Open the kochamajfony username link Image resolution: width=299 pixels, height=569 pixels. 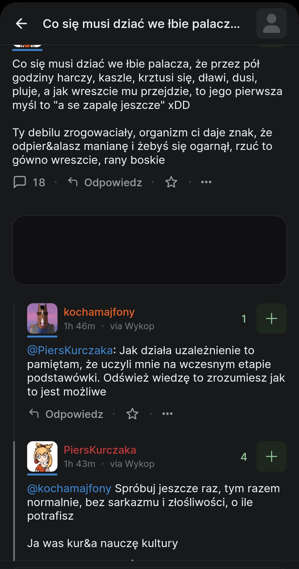[x=99, y=312]
